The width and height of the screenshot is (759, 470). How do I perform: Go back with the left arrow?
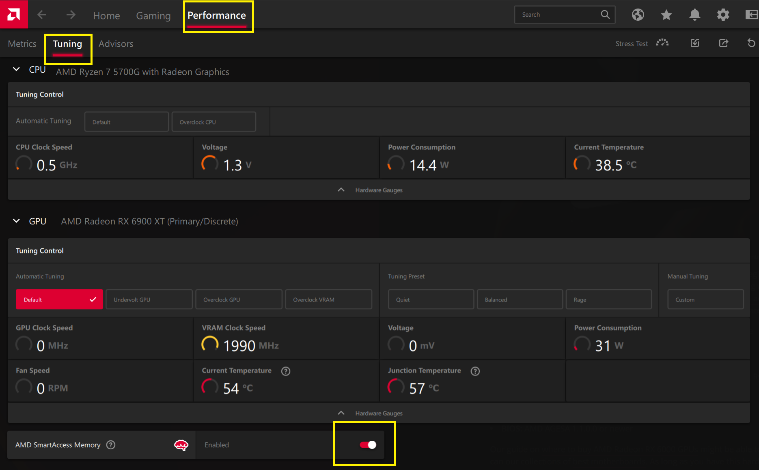(x=42, y=15)
